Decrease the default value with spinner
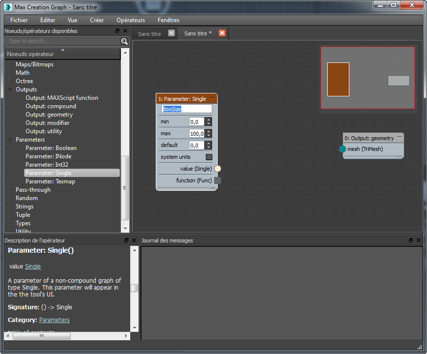427x354 pixels. click(x=209, y=147)
